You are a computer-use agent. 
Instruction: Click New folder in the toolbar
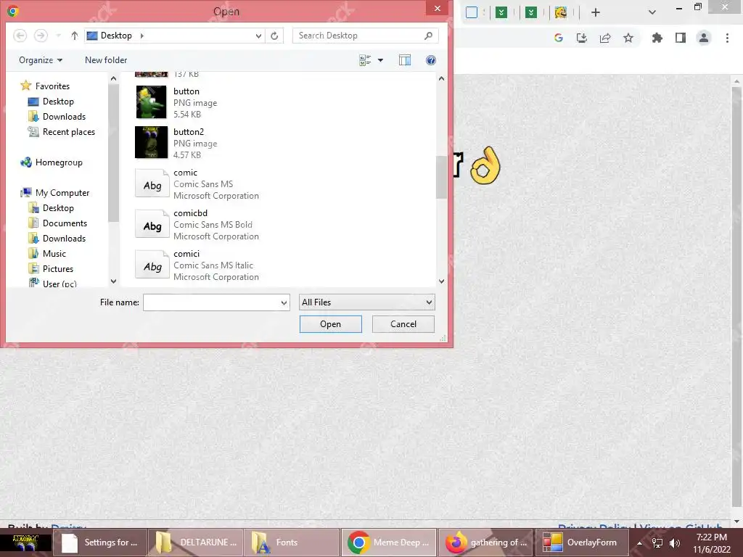106,60
